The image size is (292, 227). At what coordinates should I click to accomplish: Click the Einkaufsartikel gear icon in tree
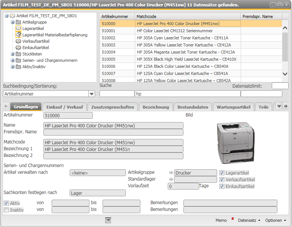pyautogui.click(x=18, y=48)
